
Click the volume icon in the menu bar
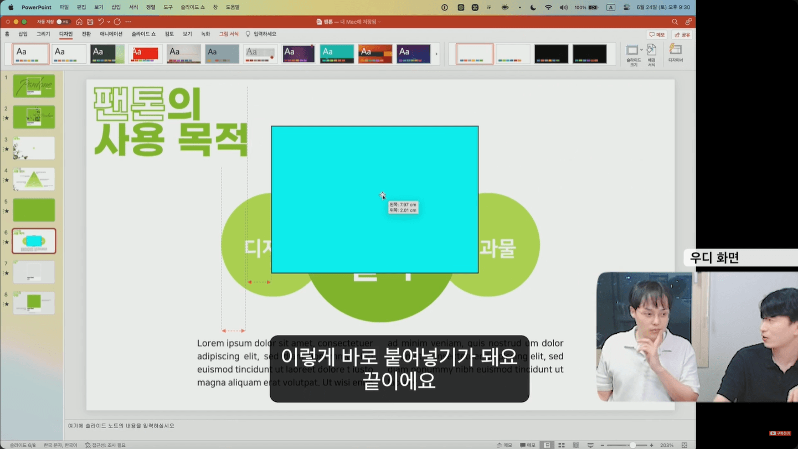(x=563, y=7)
